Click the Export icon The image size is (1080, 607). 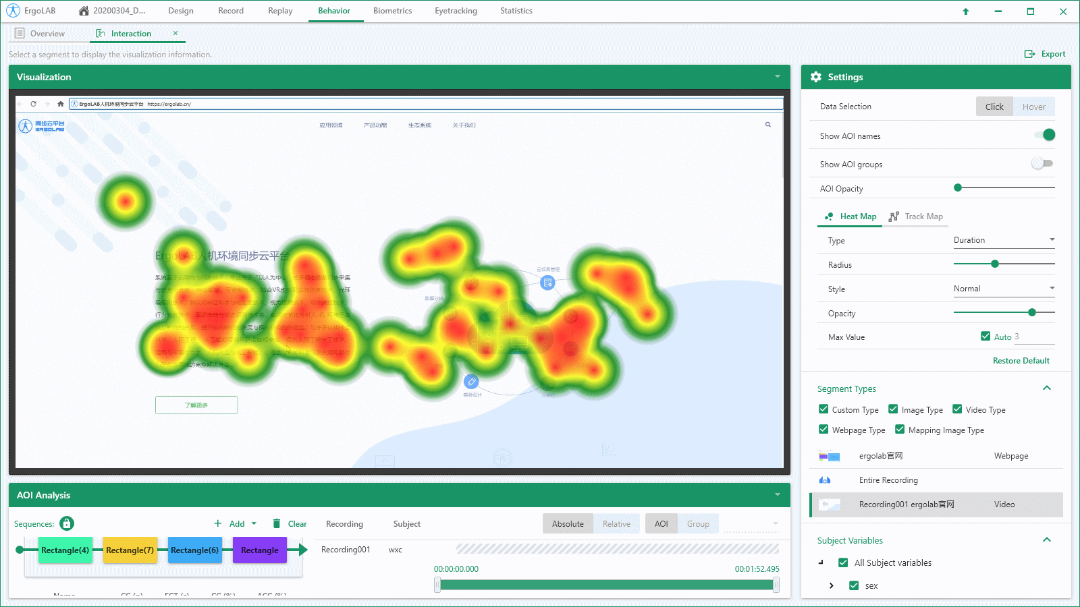(1029, 54)
